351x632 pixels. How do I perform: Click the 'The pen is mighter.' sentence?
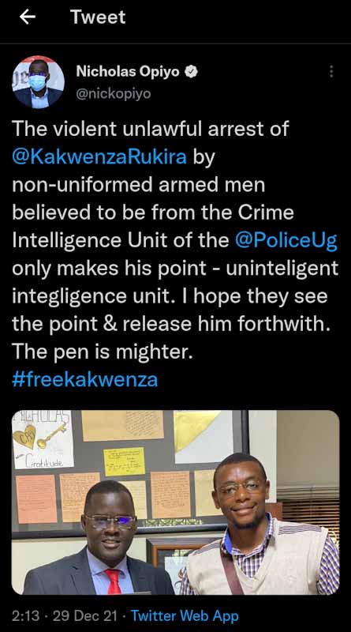(101, 352)
